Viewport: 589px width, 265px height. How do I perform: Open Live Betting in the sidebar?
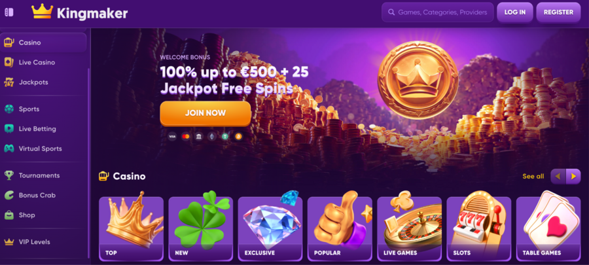coord(37,129)
